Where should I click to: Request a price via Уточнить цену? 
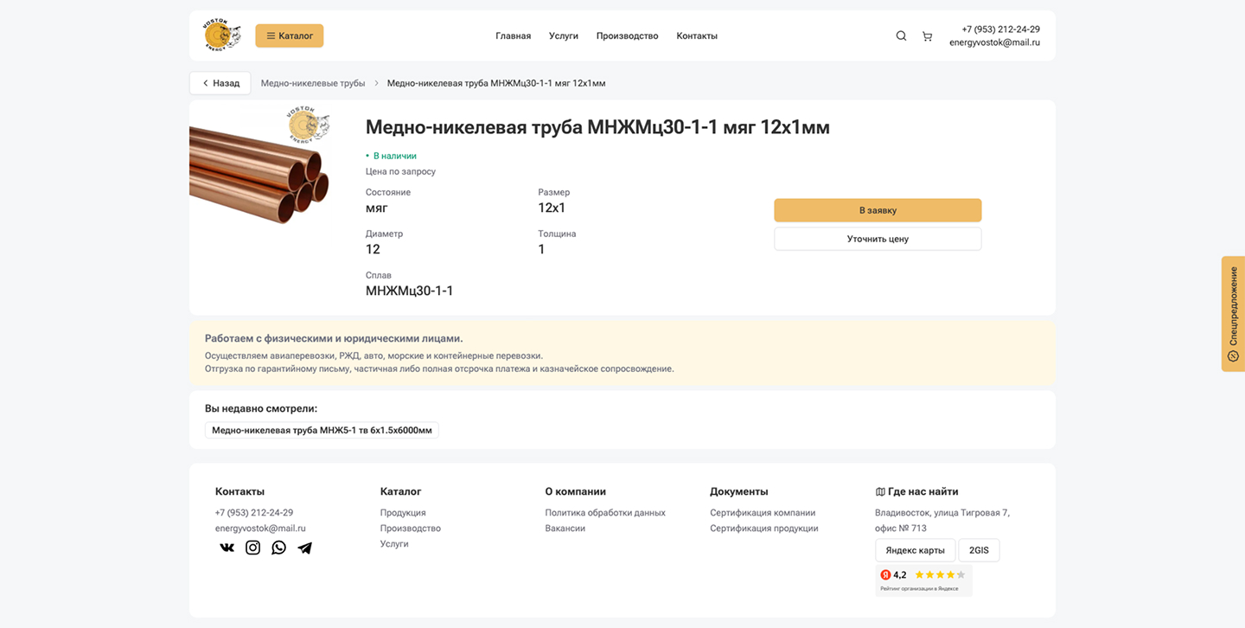pyautogui.click(x=877, y=238)
